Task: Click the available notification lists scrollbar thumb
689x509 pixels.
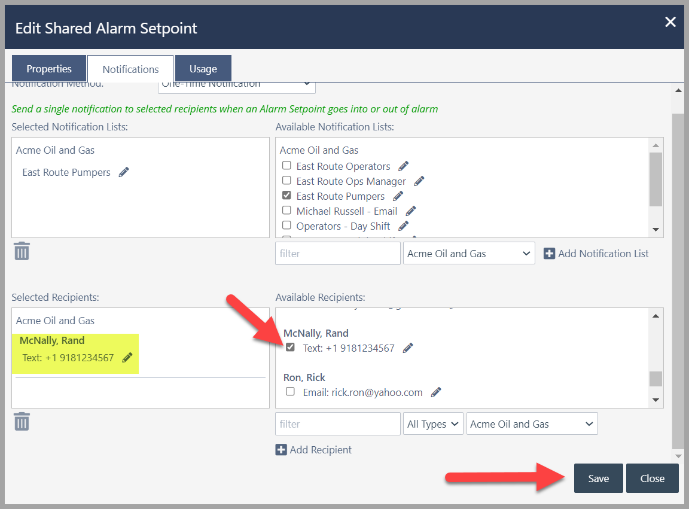Action: (x=656, y=179)
